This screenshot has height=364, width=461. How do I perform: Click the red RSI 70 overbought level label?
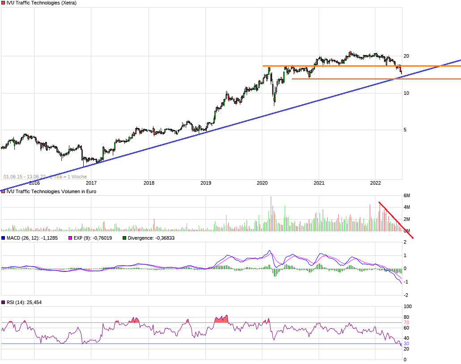406,322
